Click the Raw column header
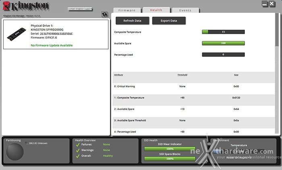Screen dimensions: 282x170 (x=236, y=75)
